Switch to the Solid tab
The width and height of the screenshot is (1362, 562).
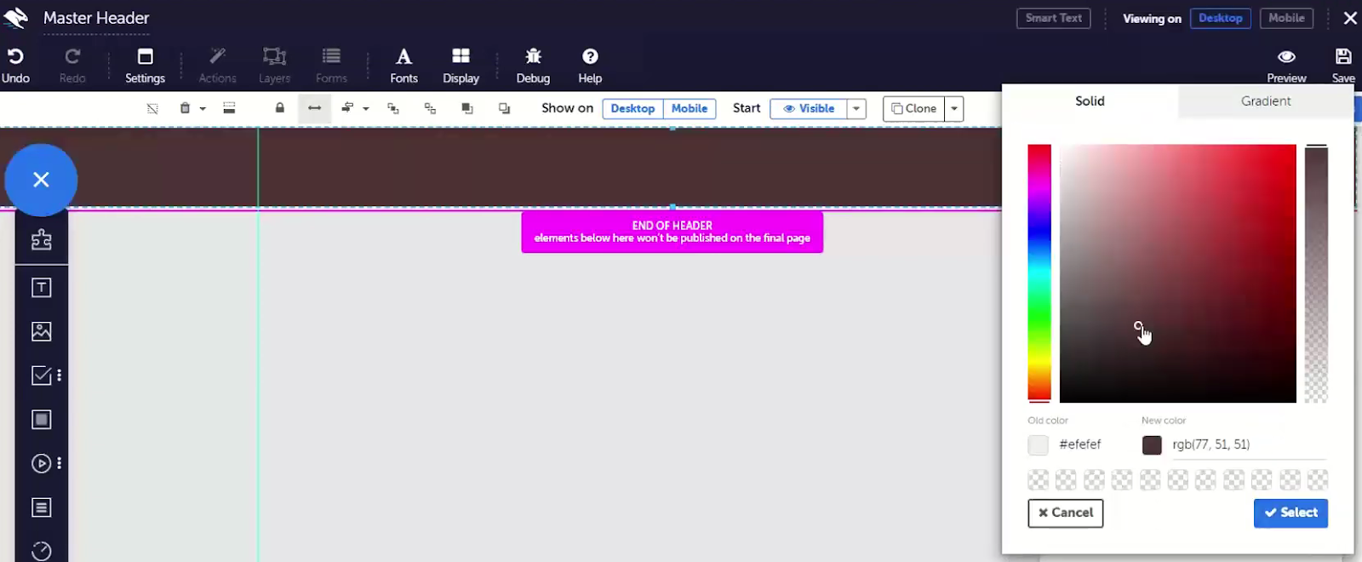pyautogui.click(x=1090, y=100)
